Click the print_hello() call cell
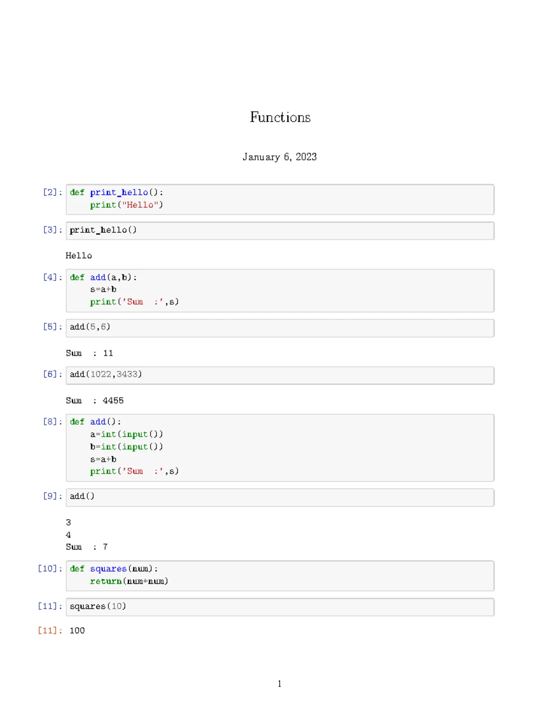The width and height of the screenshot is (560, 725). pyautogui.click(x=280, y=231)
